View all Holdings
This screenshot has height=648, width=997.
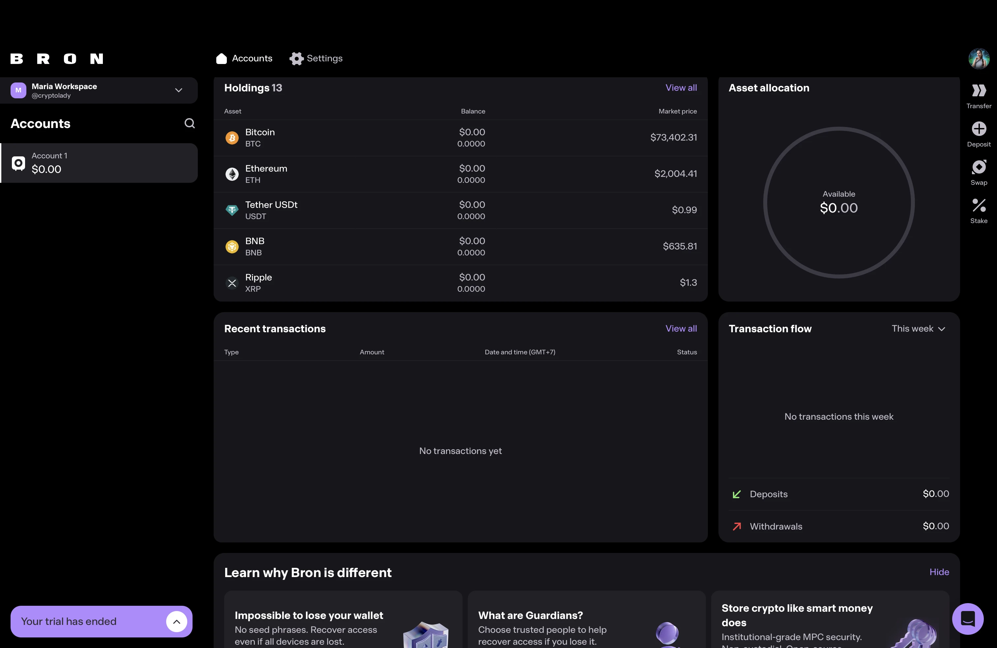coord(681,88)
